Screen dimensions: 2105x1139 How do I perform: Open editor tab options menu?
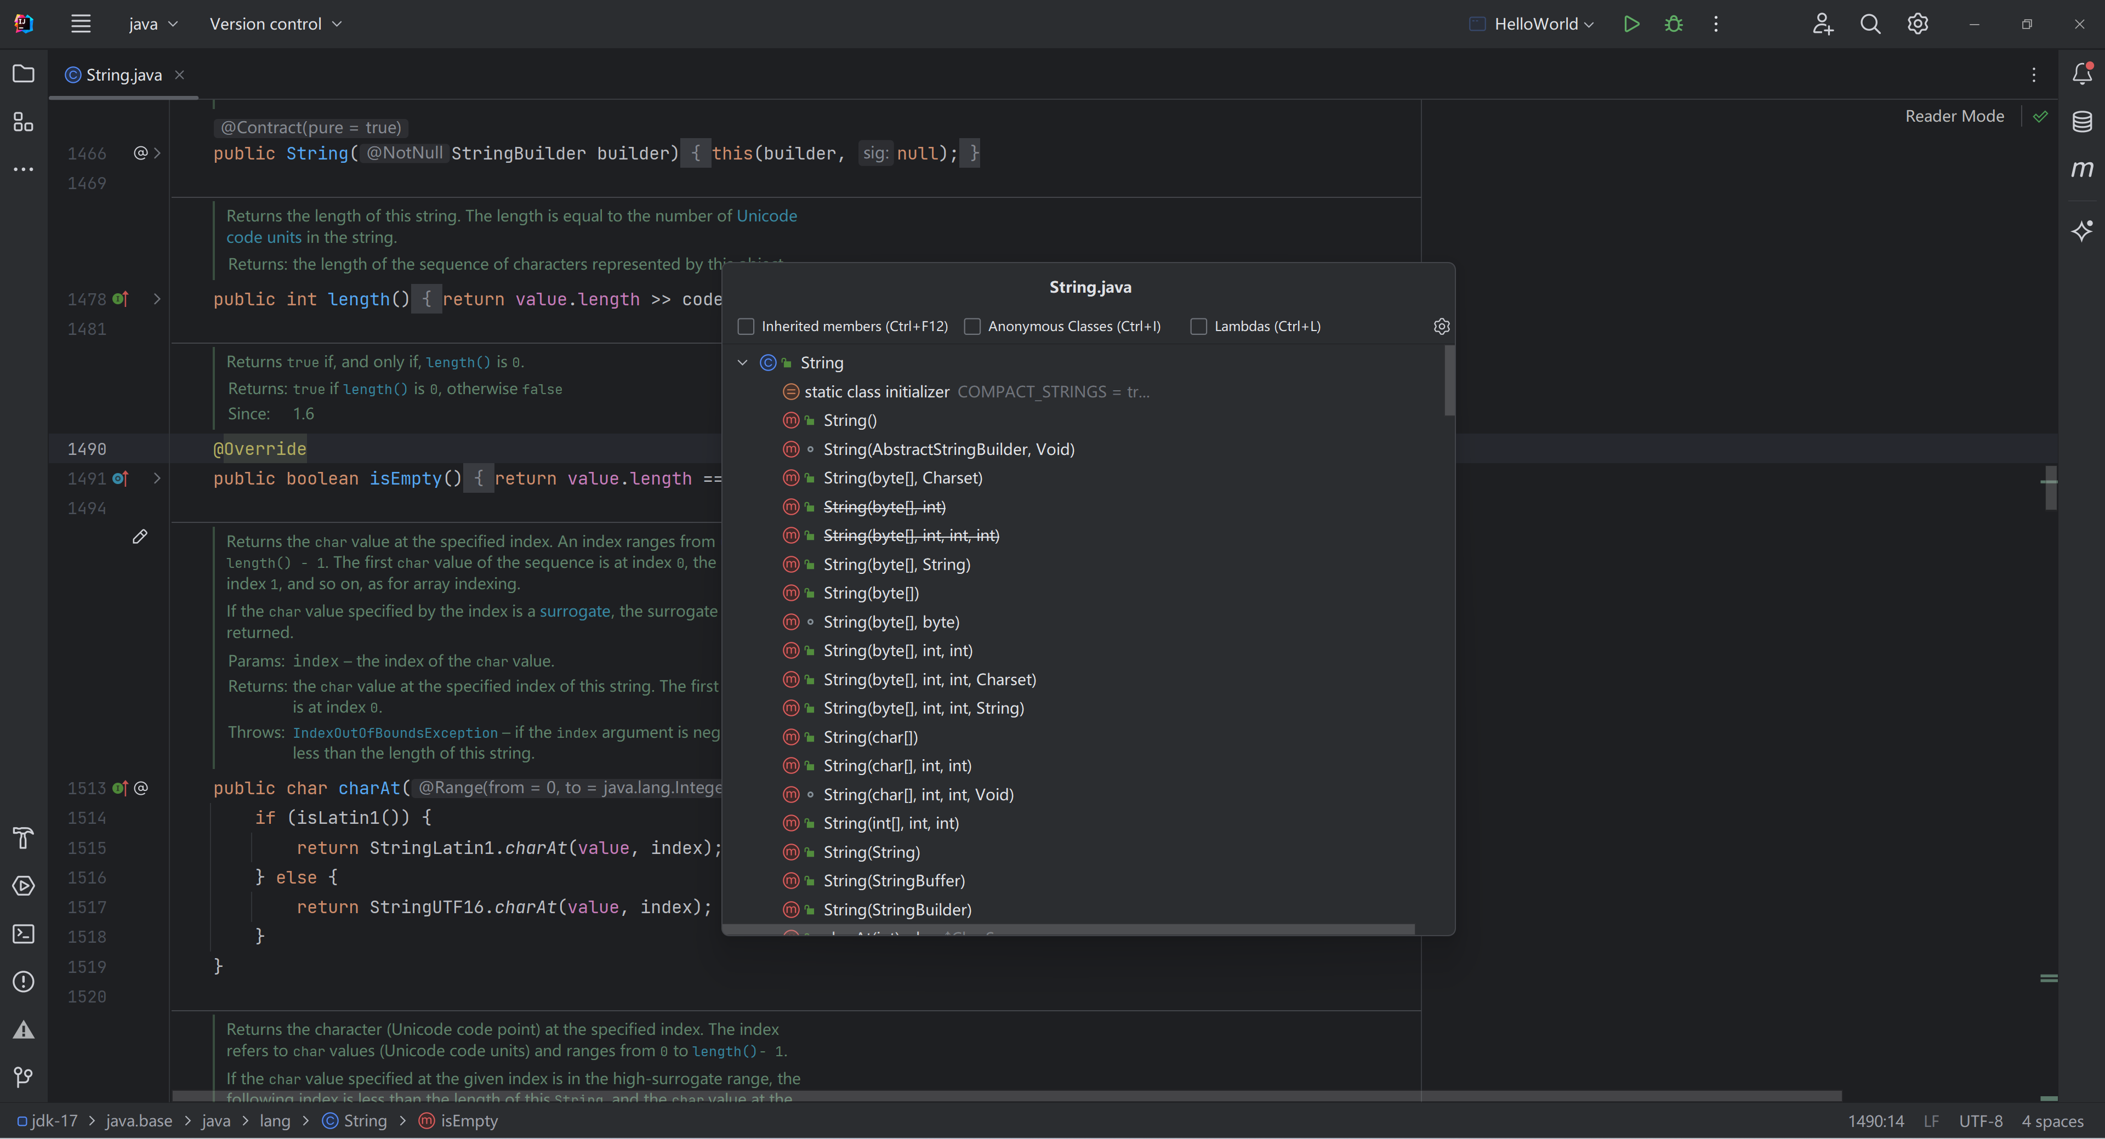click(2034, 75)
